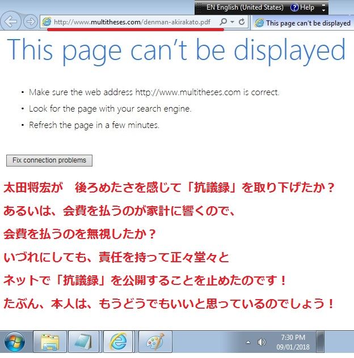Open the Windows Start orb
The height and width of the screenshot is (358, 354).
pos(15,342)
